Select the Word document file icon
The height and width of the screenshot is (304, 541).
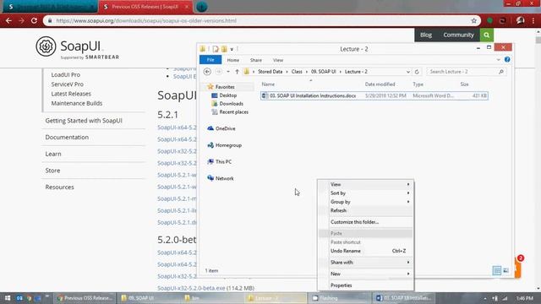(265, 95)
